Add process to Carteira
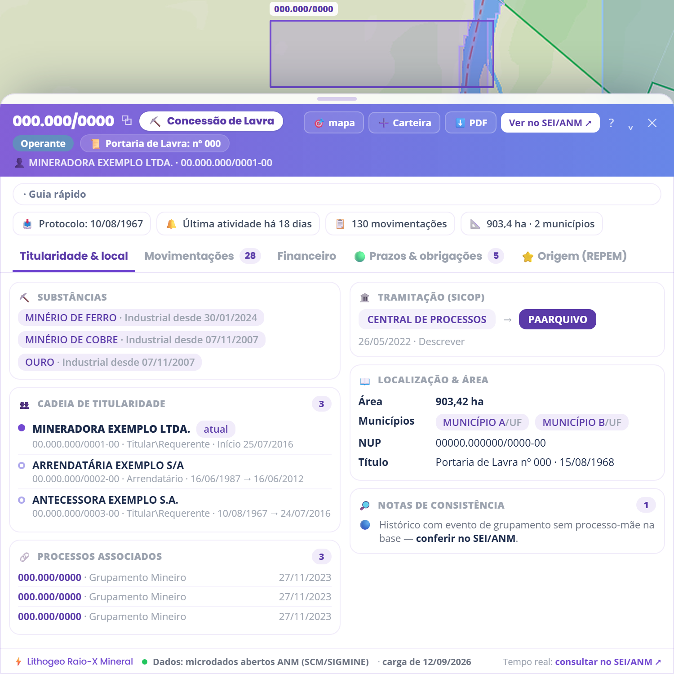Viewport: 674px width, 674px height. click(404, 123)
